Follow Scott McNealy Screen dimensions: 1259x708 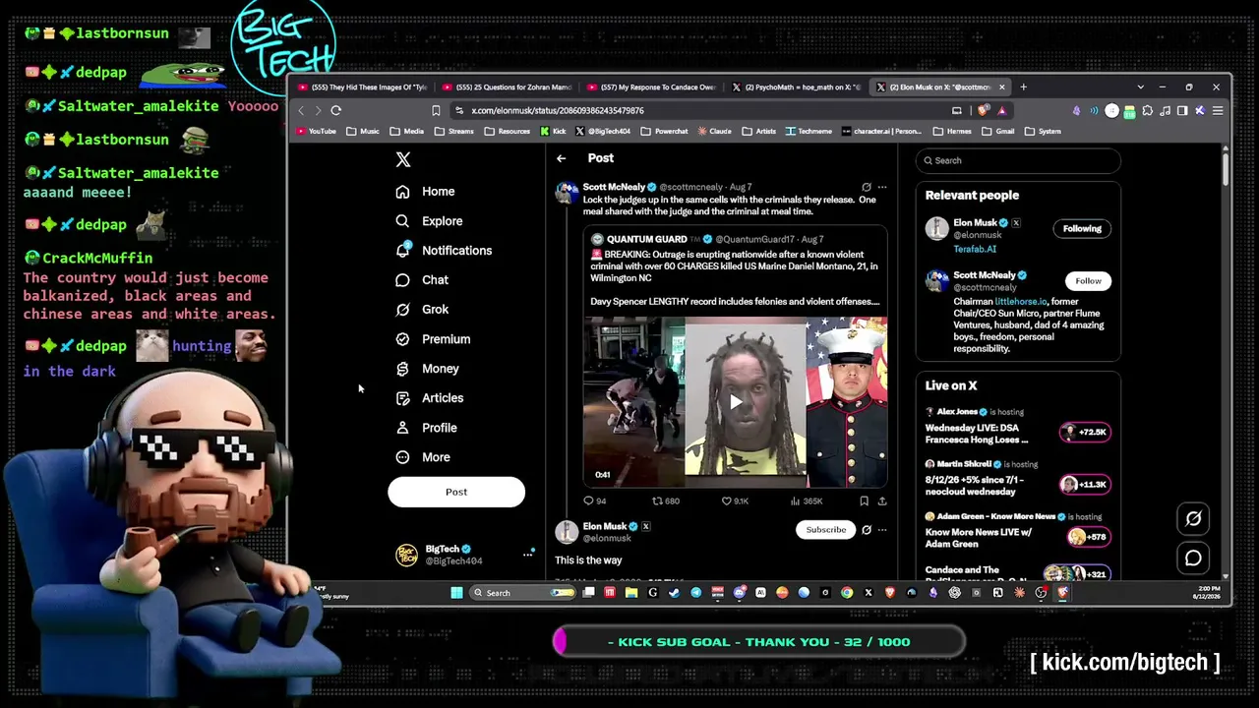click(1088, 281)
